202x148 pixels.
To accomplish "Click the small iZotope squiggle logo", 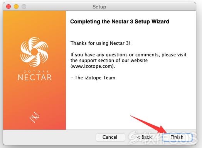I will 34,117.
